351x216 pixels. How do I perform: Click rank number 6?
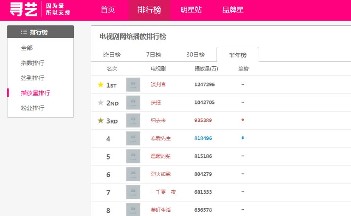(108, 175)
